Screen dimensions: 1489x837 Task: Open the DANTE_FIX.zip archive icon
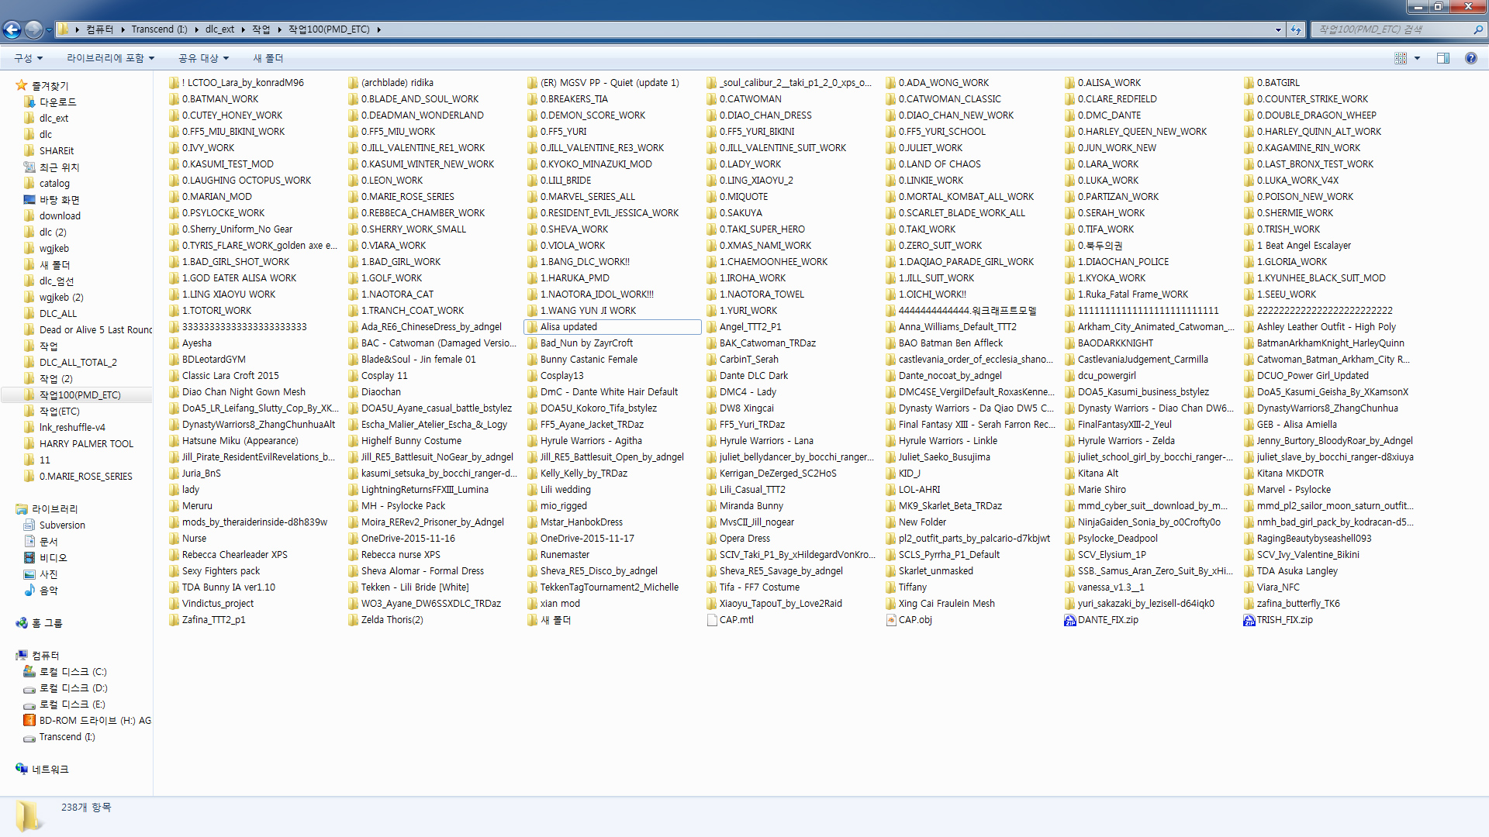(1070, 620)
